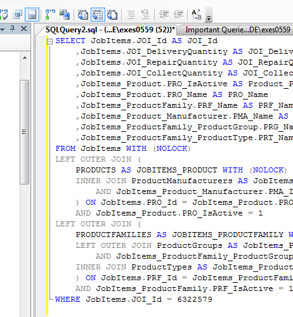Specify values for template parameters icon

pos(197,15)
